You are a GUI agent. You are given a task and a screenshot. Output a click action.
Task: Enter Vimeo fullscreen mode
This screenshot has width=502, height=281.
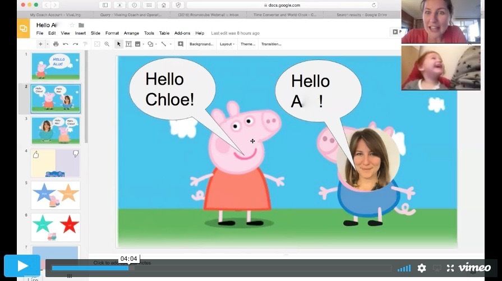pos(450,268)
